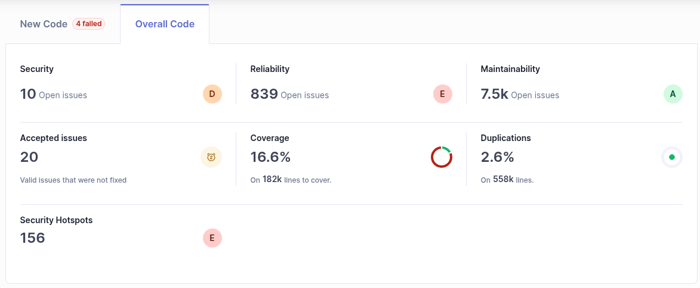
Task: Open the 7.5k Maintainability open issues
Action: click(x=494, y=94)
